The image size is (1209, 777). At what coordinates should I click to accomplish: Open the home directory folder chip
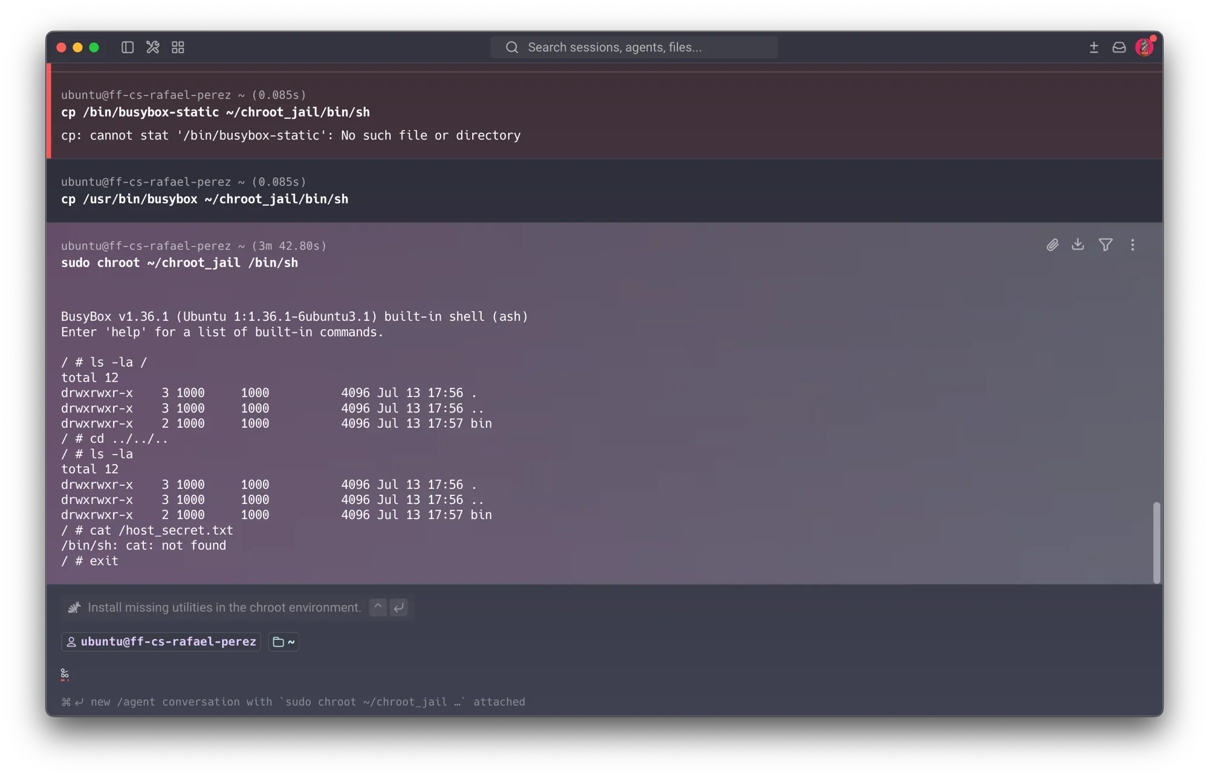(284, 642)
